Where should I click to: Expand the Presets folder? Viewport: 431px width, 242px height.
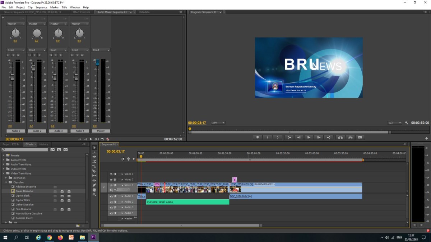coord(4,156)
